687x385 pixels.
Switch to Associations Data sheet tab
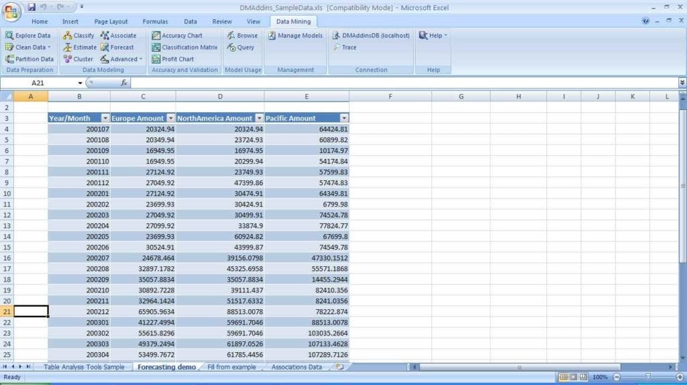tap(296, 367)
